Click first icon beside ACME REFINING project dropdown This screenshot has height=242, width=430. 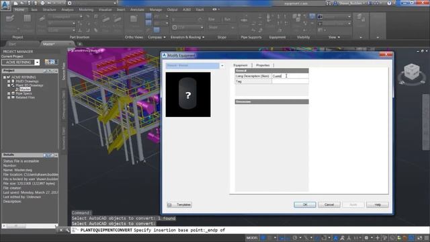pyautogui.click(x=47, y=62)
